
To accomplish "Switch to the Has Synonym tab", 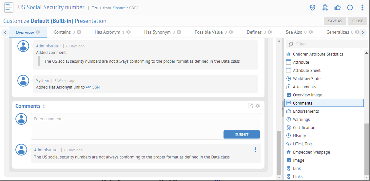I will 157,32.
